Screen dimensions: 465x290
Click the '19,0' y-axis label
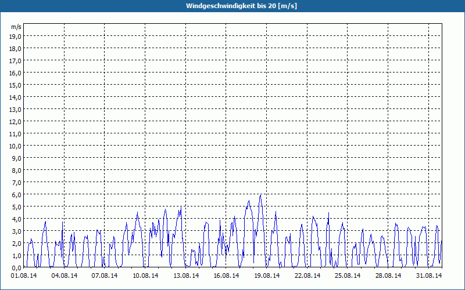click(x=16, y=37)
